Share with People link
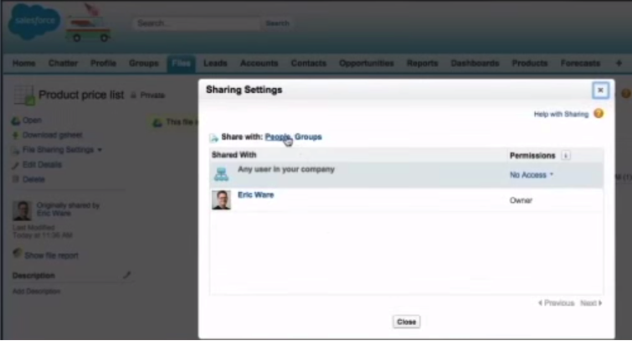Image resolution: width=632 pixels, height=341 pixels. point(278,137)
